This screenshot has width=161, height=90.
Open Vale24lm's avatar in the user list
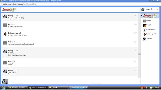click(145, 39)
